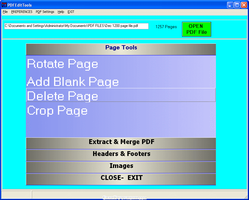Minimize the PDFEditTools window
This screenshot has height=200, width=249.
click(x=230, y=5)
